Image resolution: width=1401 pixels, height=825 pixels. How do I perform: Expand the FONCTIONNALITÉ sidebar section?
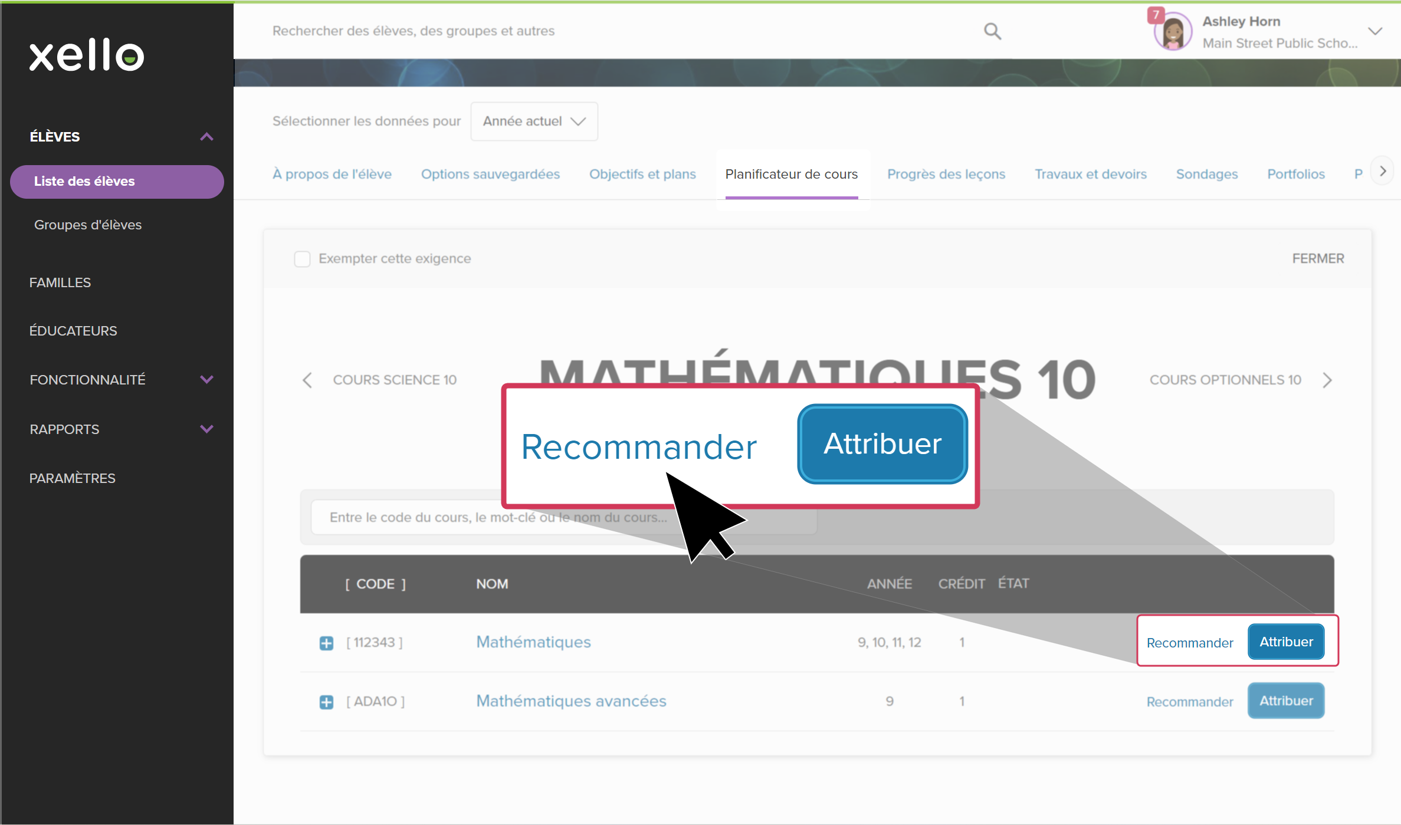(x=206, y=380)
